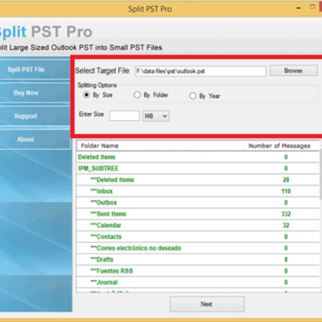The image size is (322, 322).
Task: Select the IPM_SUBTREE folder row
Action: 198,169
